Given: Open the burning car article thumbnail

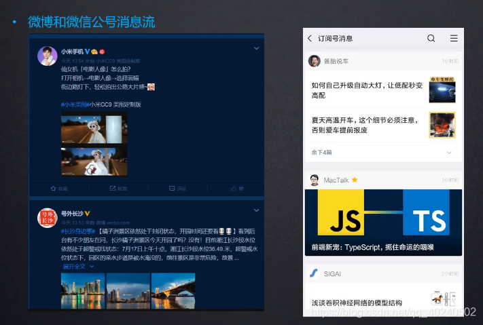Looking at the screenshot, I should (x=442, y=125).
